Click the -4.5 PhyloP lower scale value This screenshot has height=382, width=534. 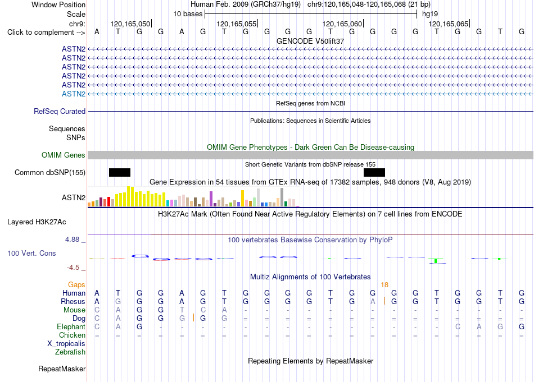(x=73, y=268)
